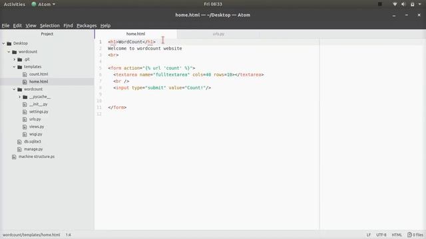Click the UTF-8 encoding selector

tap(381, 235)
